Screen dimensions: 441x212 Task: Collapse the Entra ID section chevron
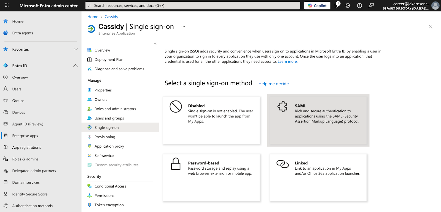76,66
